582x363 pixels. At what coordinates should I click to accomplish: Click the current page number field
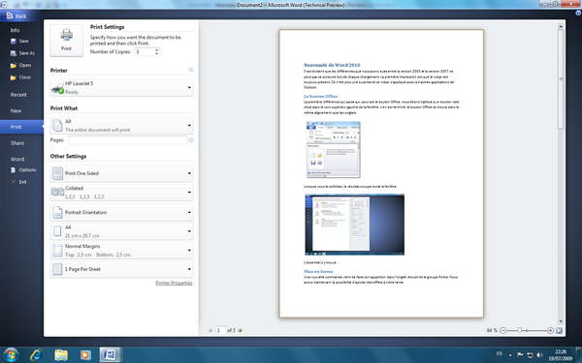pyautogui.click(x=220, y=330)
